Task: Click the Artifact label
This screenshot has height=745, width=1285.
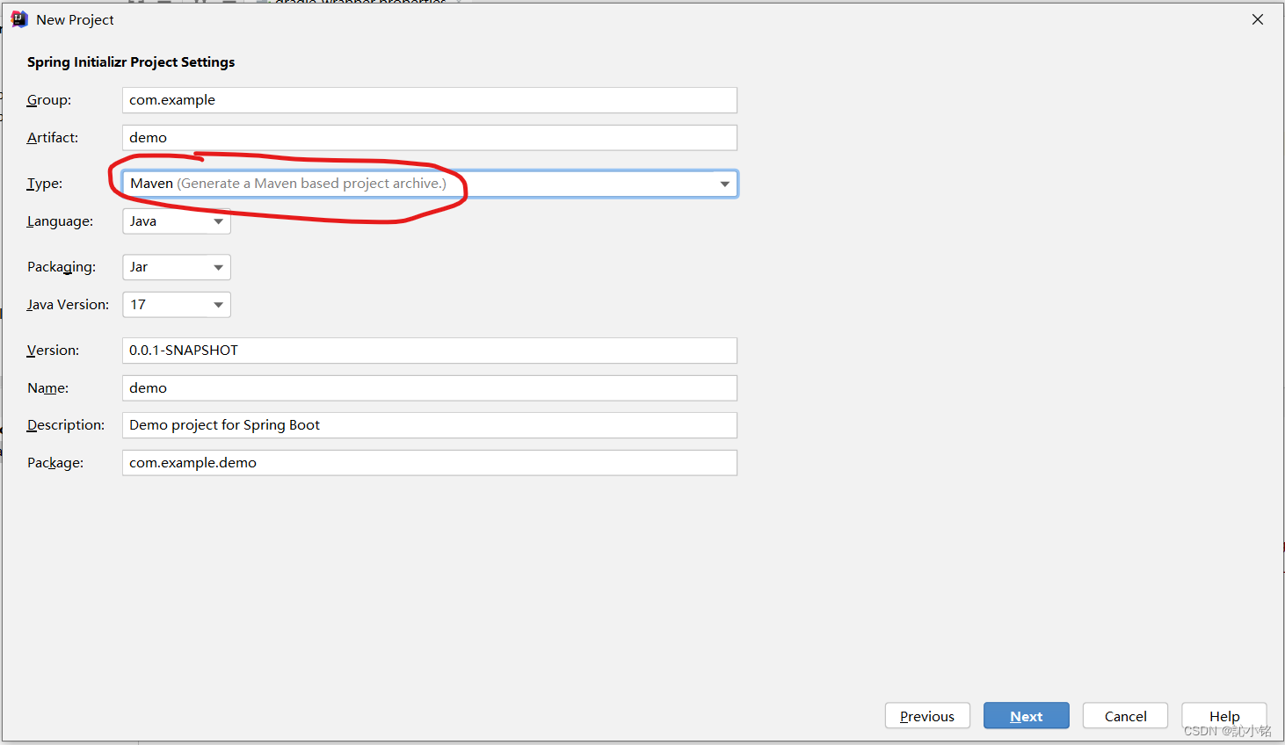Action: click(53, 138)
